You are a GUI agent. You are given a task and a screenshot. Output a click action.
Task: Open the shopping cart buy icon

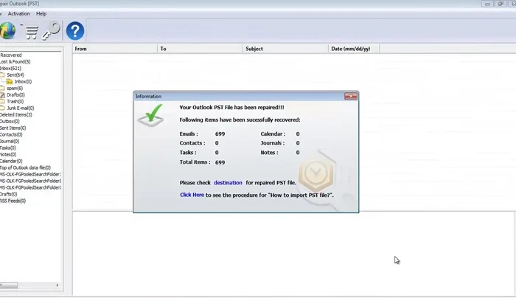(31, 32)
